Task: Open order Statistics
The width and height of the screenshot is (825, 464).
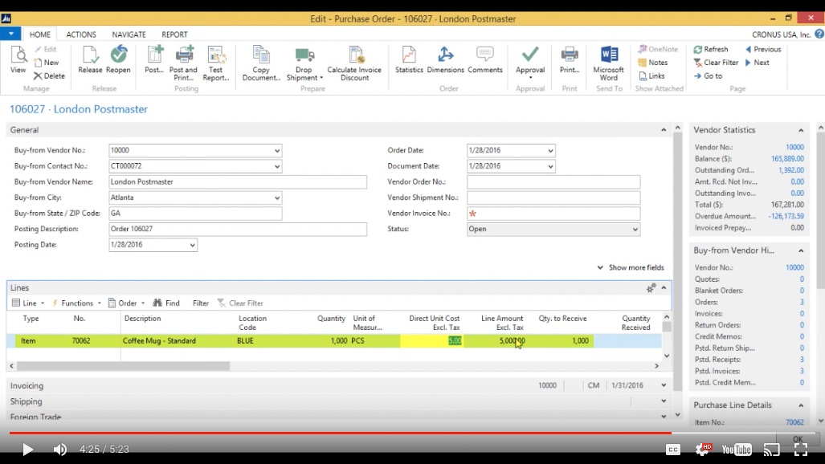Action: 409,60
